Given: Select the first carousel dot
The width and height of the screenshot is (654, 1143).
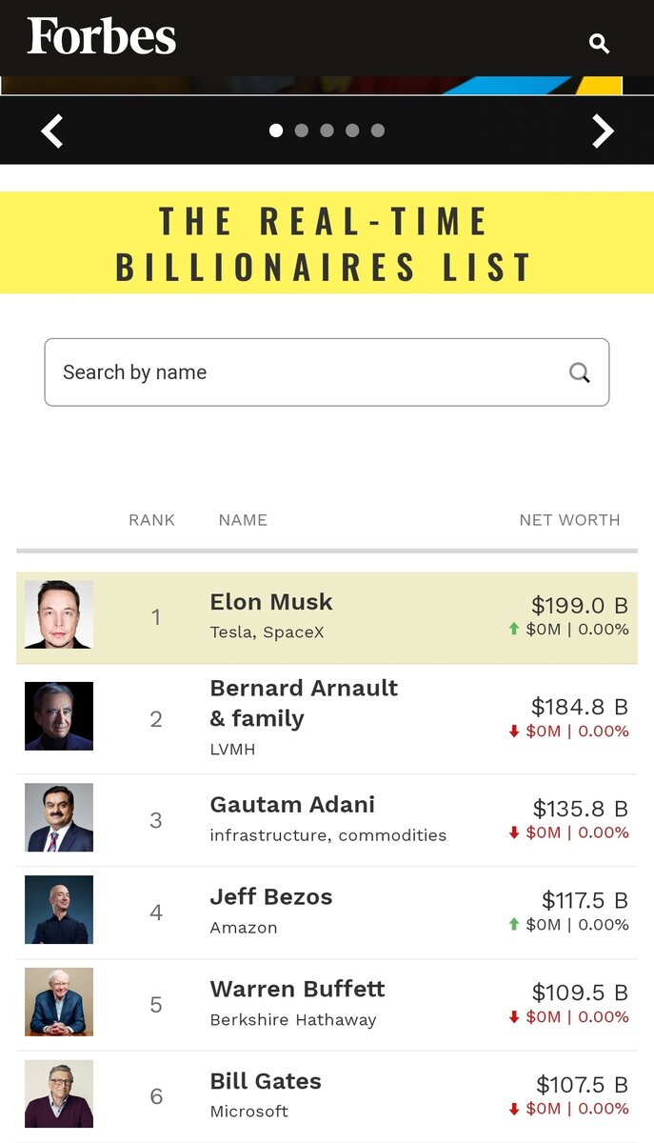Looking at the screenshot, I should coord(276,130).
